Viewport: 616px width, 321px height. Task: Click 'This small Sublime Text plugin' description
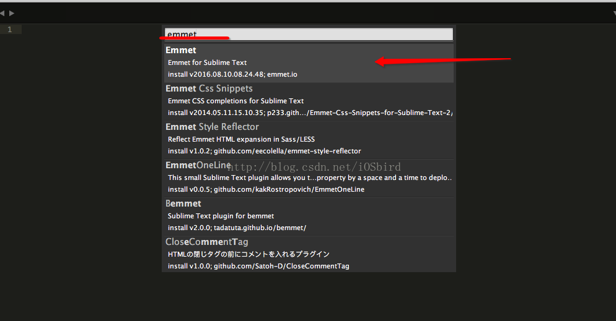(x=310, y=178)
